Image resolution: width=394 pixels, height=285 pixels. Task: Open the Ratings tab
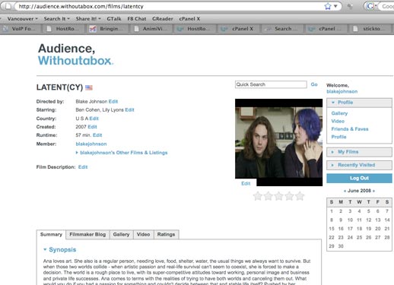[x=166, y=235]
